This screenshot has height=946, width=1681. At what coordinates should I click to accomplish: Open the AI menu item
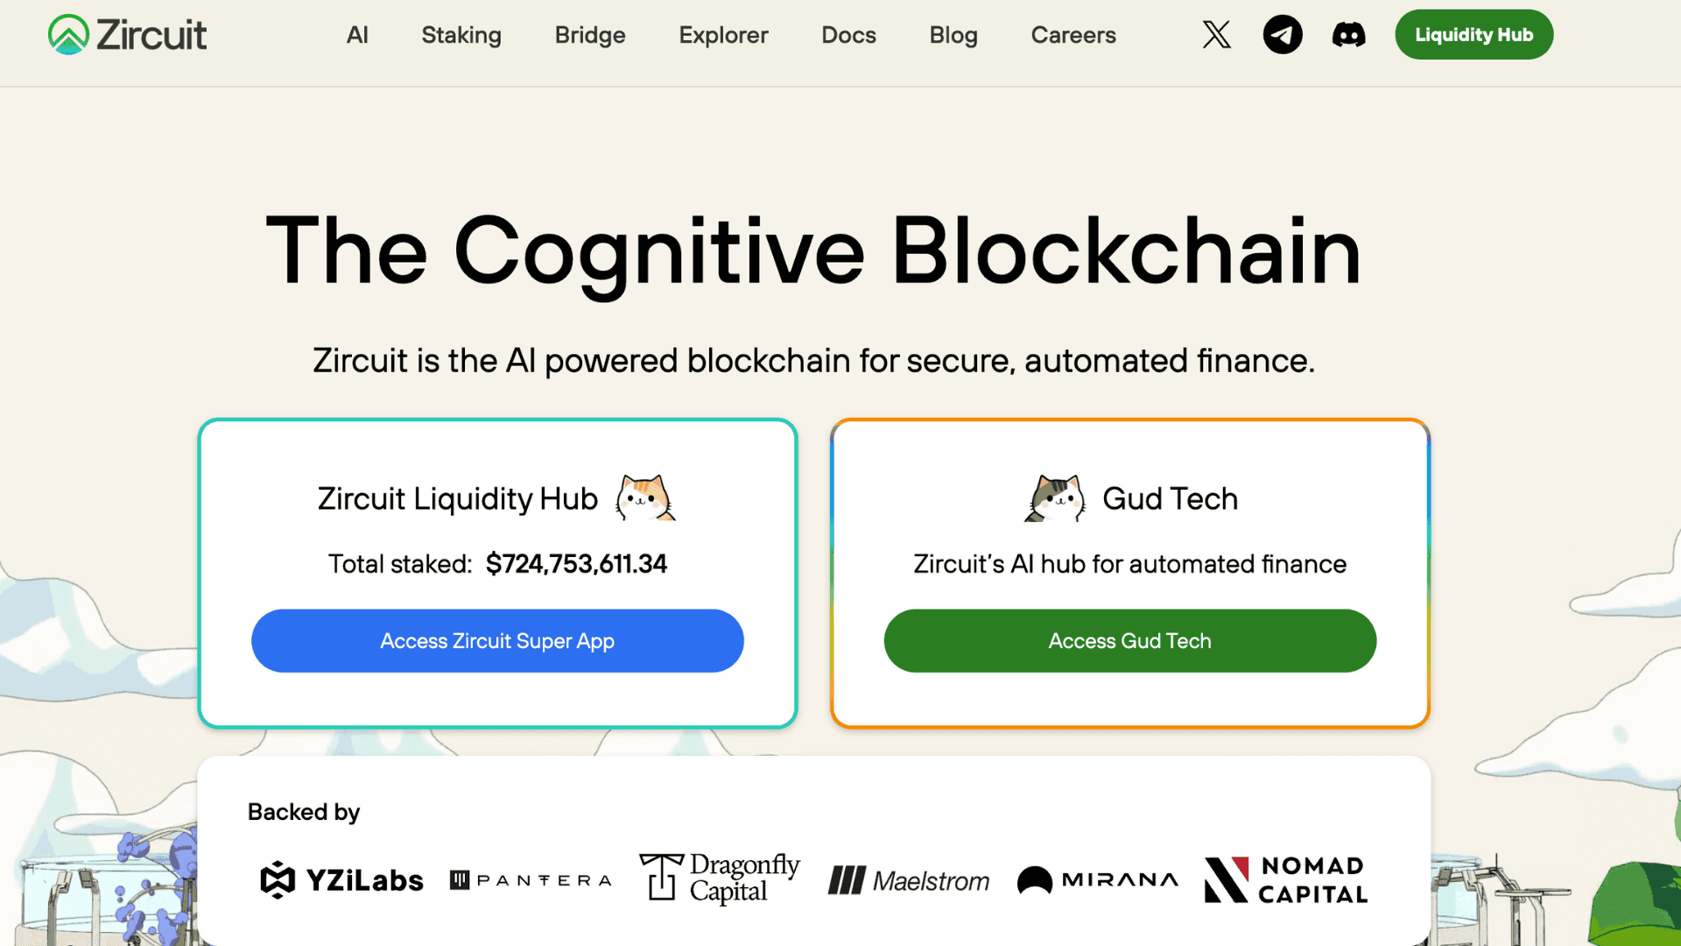click(357, 35)
